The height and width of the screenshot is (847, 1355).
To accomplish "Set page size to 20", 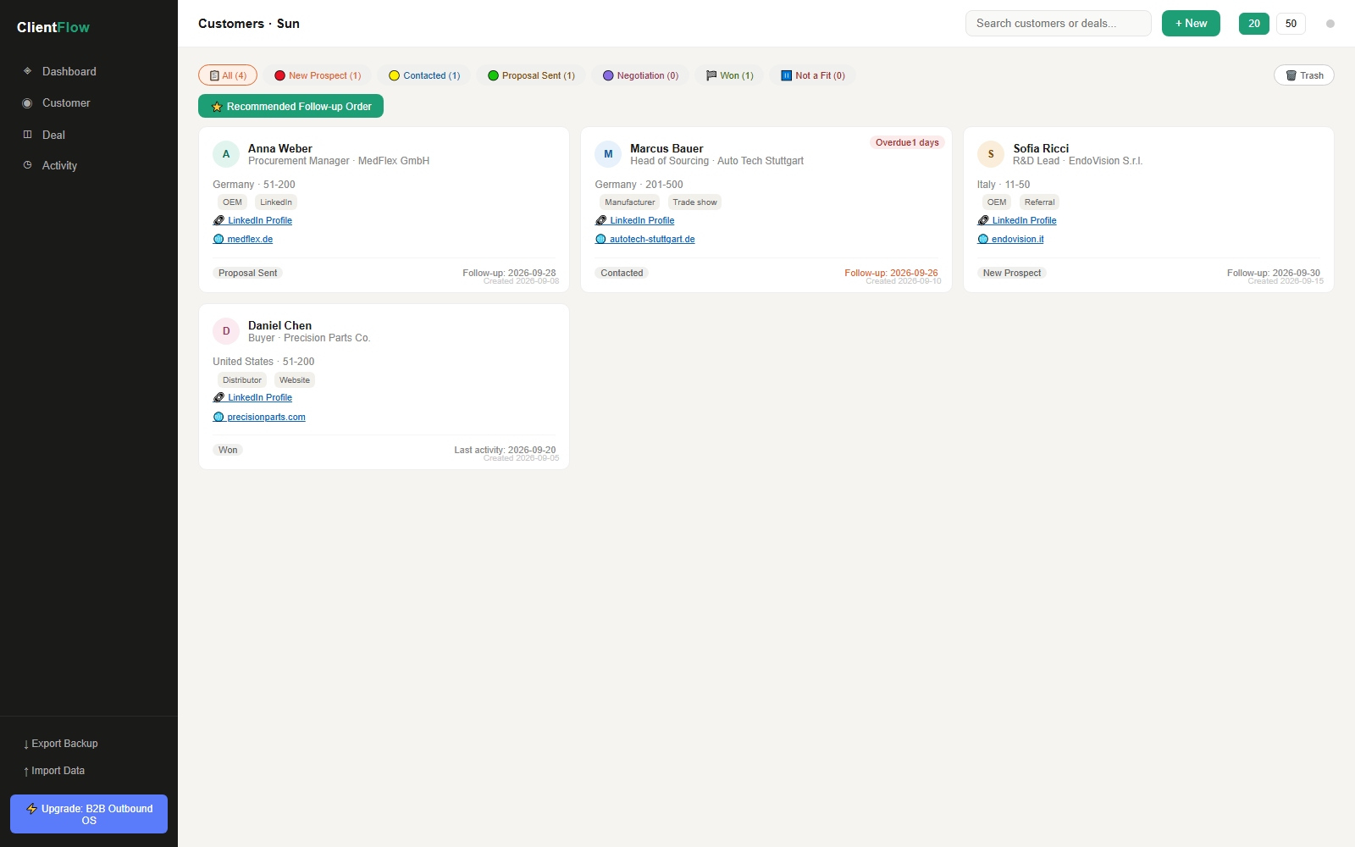I will click(x=1254, y=24).
